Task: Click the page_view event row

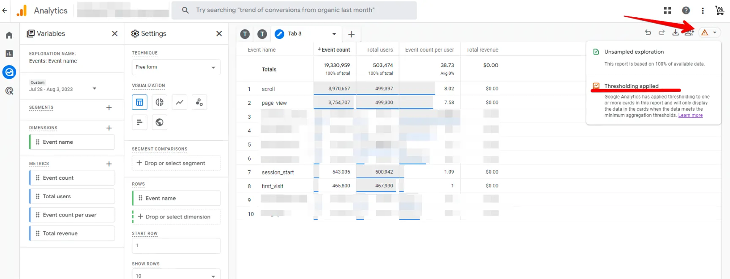Action: [274, 103]
